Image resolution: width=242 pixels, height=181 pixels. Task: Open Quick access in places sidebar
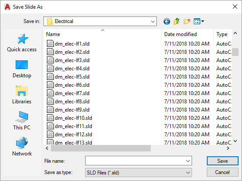22,43
